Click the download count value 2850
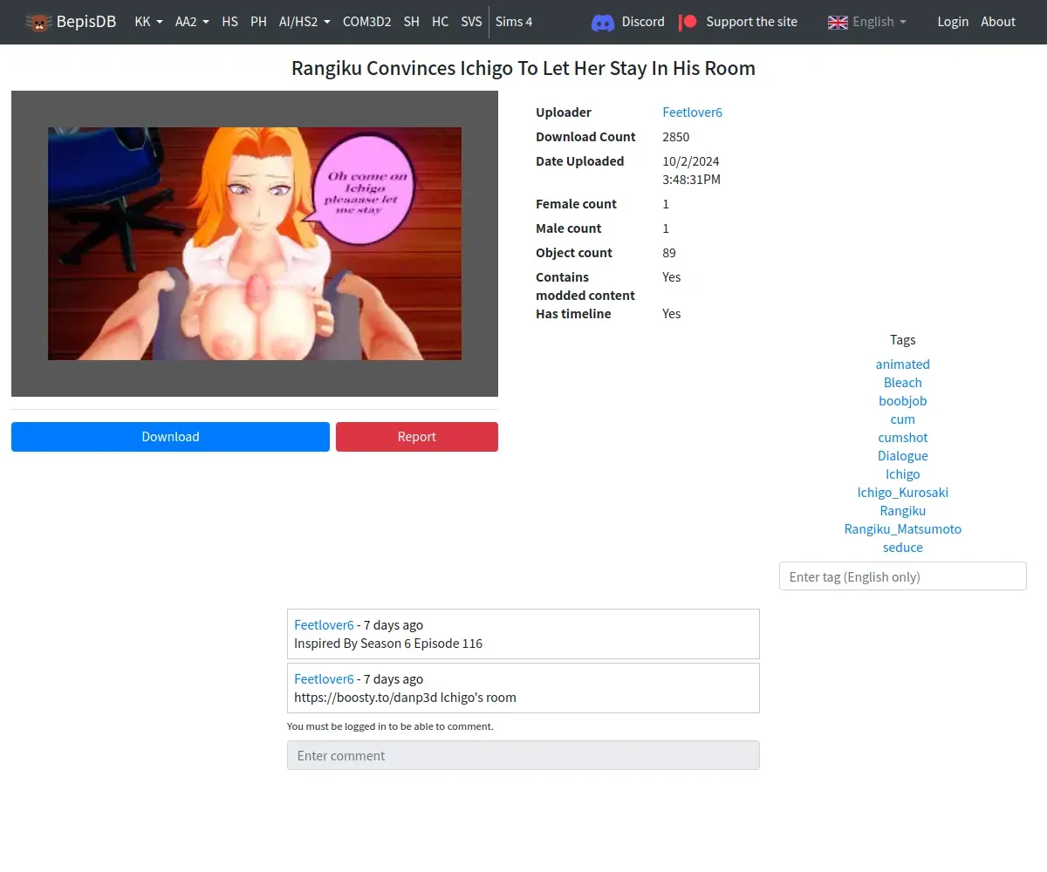Screen dimensions: 1047x872 676,137
